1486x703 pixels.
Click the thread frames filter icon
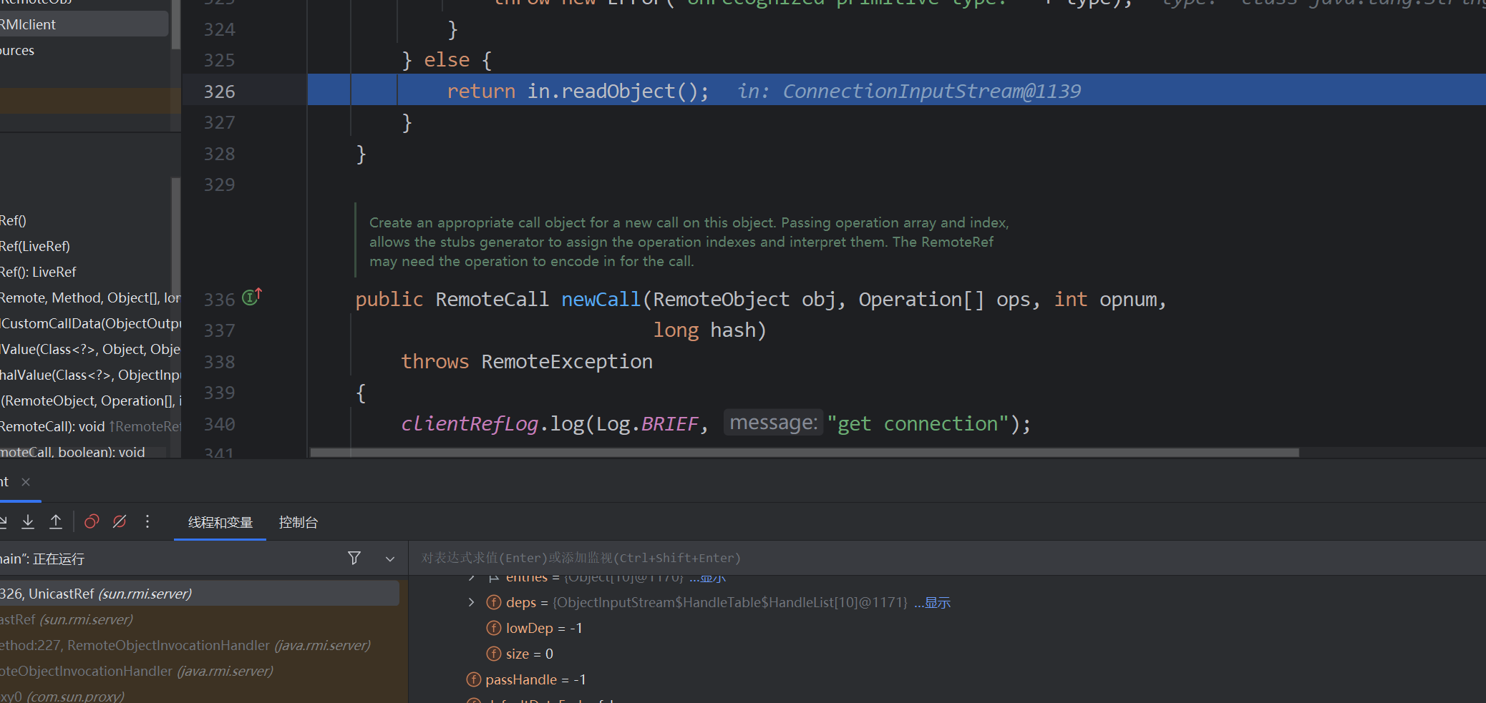pyautogui.click(x=354, y=559)
